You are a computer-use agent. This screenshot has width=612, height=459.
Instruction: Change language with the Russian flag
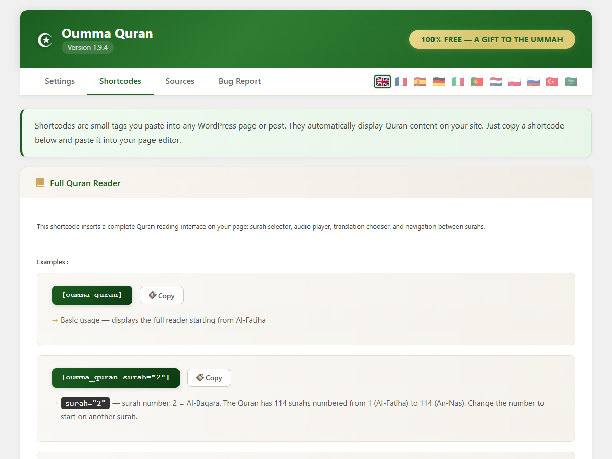533,82
